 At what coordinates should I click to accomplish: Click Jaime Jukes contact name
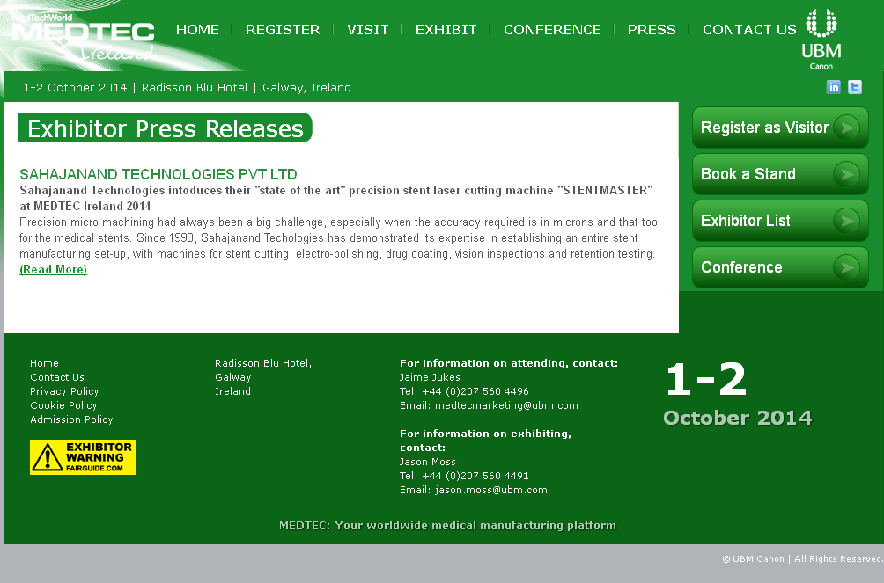(430, 377)
